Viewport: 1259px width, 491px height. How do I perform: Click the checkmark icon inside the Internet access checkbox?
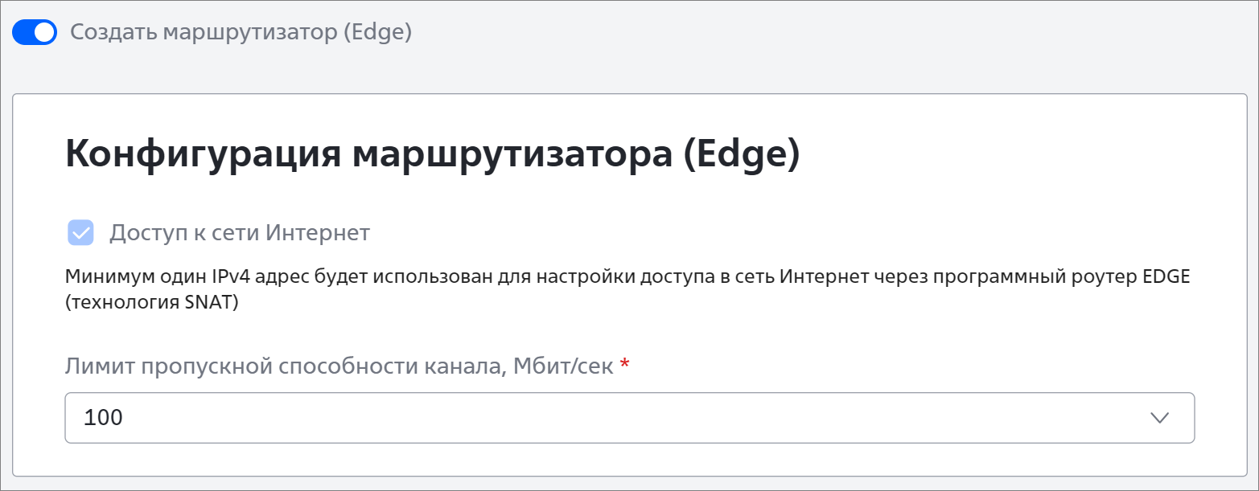point(81,233)
